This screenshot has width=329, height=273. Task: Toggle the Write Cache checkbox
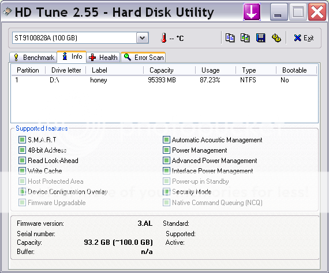point(23,171)
